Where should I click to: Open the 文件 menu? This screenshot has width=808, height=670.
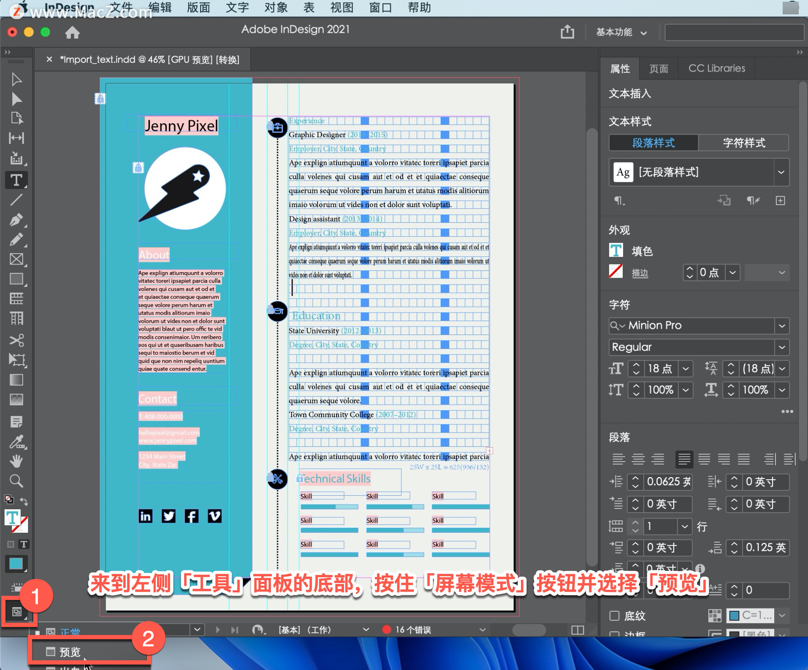coord(121,8)
